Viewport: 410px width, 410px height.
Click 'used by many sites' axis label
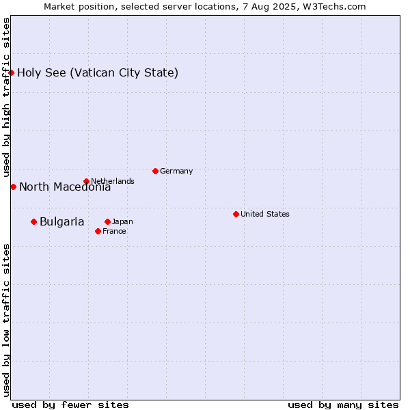(x=343, y=405)
